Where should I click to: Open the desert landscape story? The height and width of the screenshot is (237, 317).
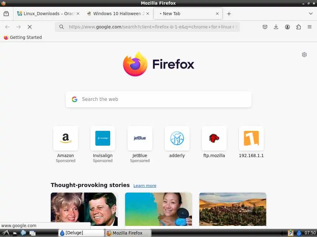[x=233, y=209]
